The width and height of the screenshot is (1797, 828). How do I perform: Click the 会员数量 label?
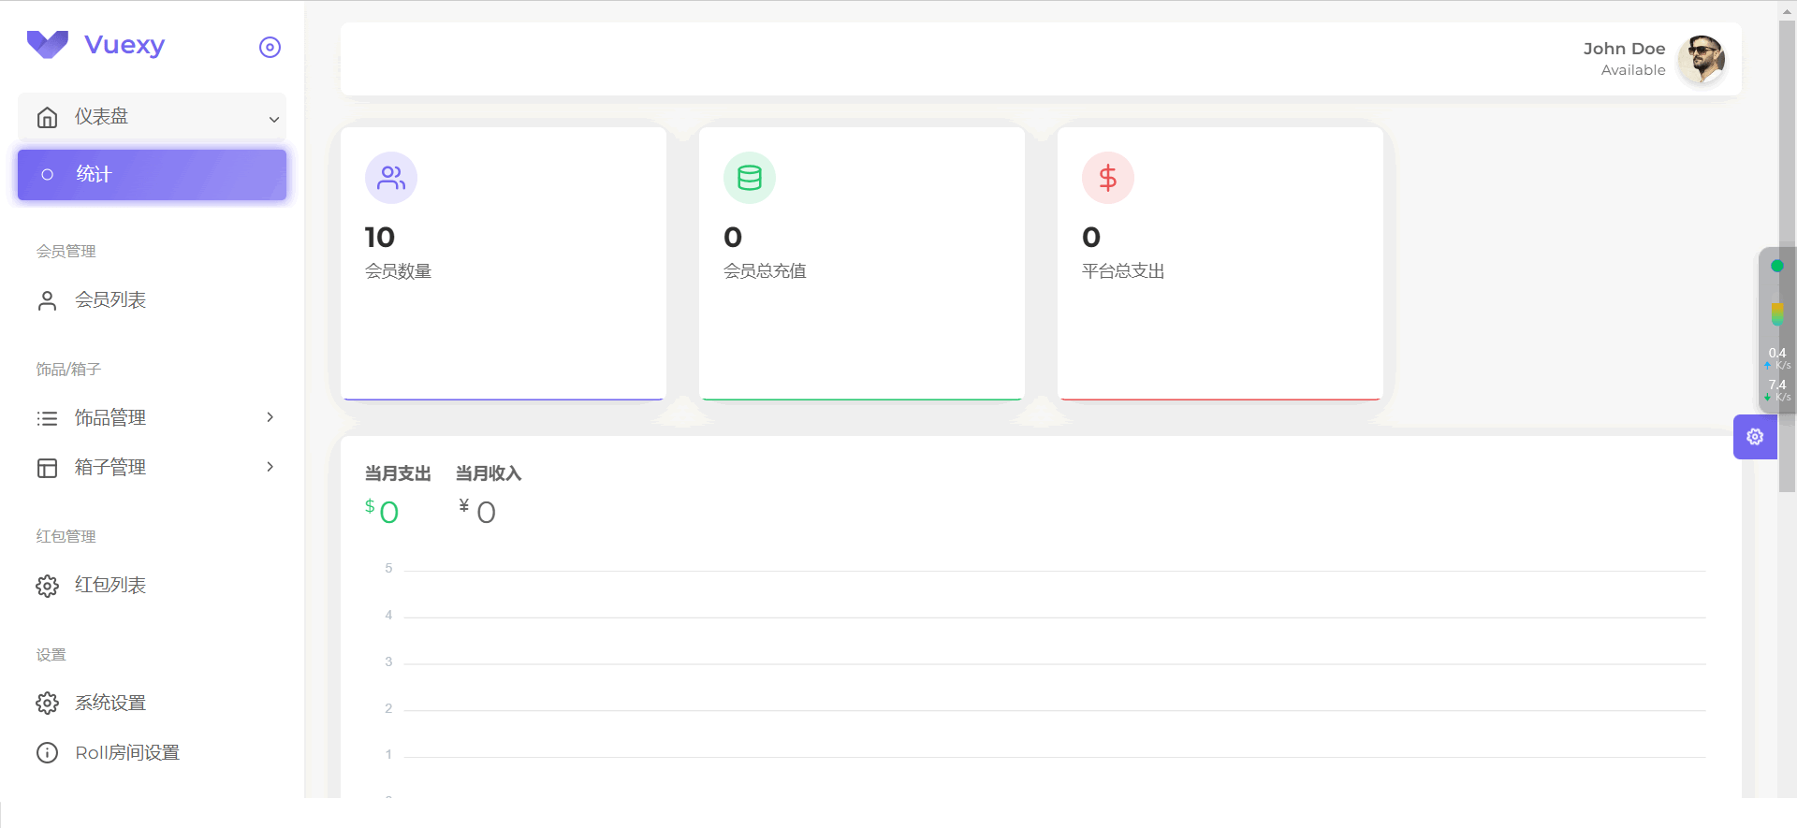click(398, 271)
